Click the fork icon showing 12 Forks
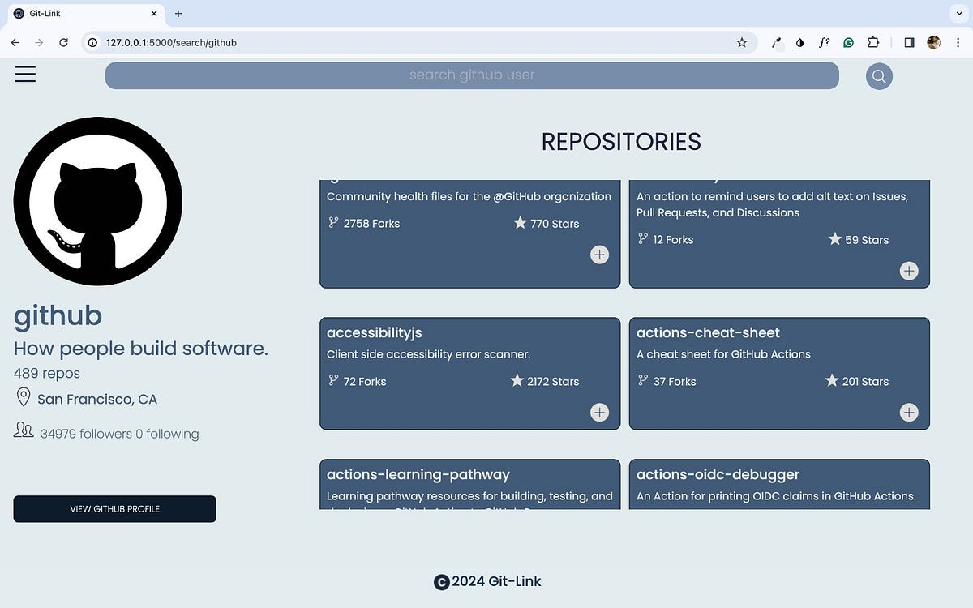 click(x=641, y=238)
